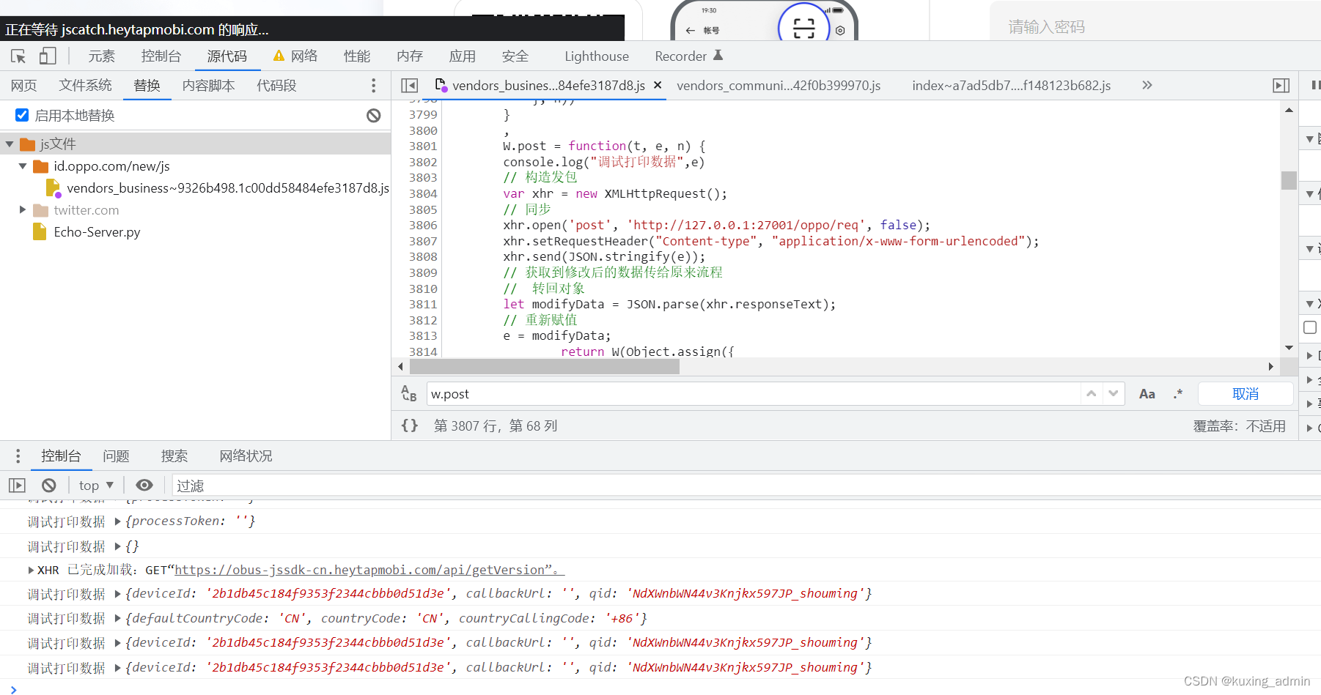Open the 内容脚本 subtab
Viewport: 1321px width, 695px height.
point(208,86)
